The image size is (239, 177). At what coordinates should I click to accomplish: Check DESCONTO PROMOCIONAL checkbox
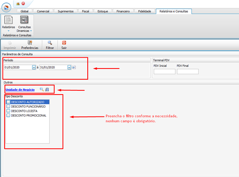8,115
